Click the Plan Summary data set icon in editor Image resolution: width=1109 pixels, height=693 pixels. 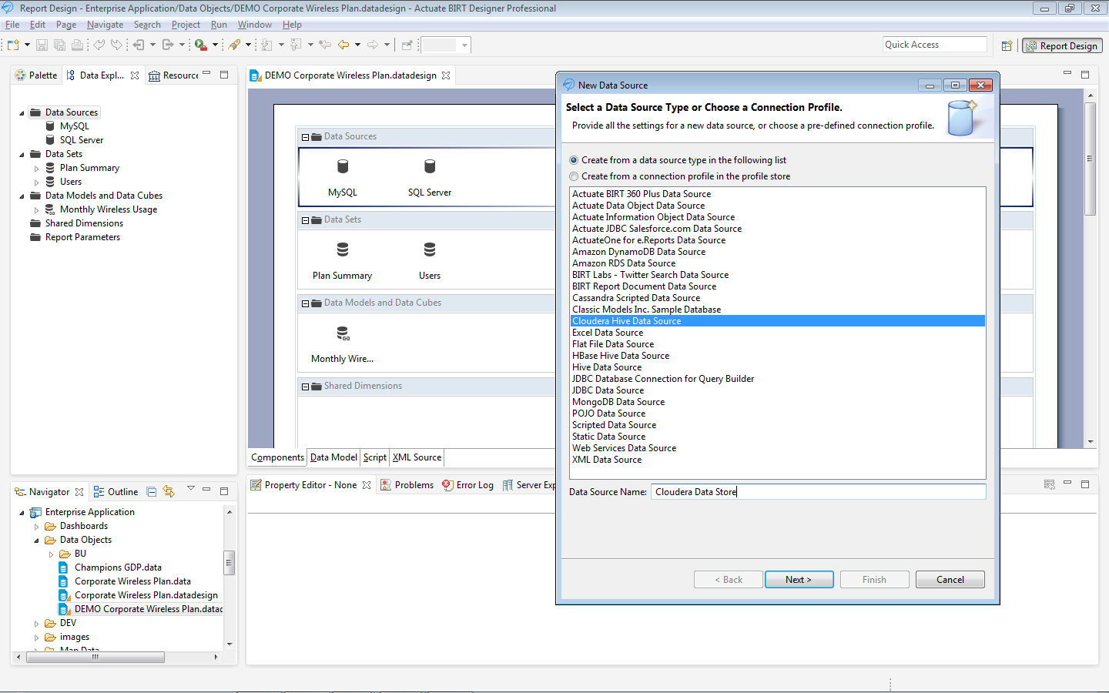pos(343,249)
